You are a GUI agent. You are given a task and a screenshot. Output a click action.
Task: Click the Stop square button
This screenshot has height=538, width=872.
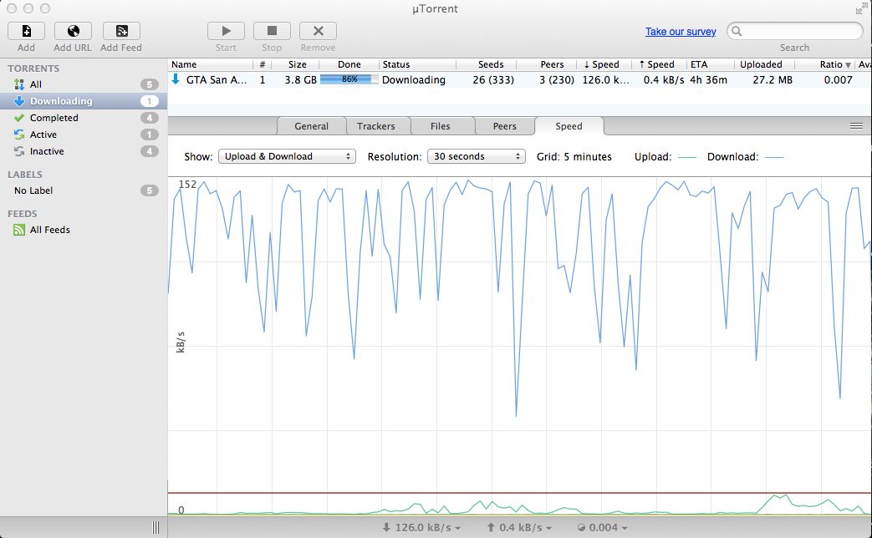tap(272, 31)
